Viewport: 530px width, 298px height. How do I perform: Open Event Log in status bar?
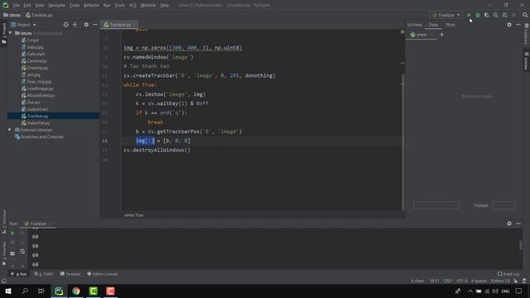pyautogui.click(x=508, y=274)
